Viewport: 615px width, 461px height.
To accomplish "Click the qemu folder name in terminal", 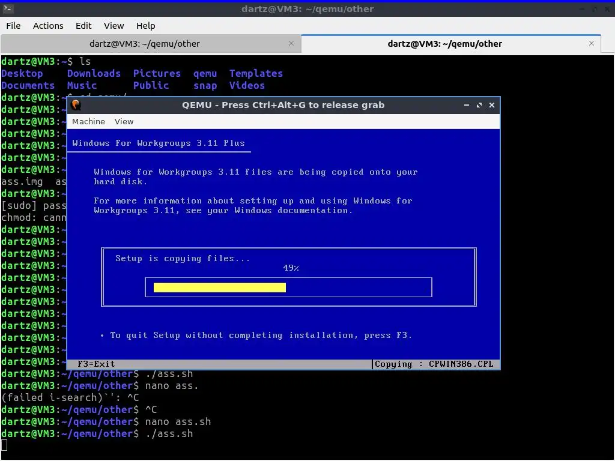I will pos(205,74).
